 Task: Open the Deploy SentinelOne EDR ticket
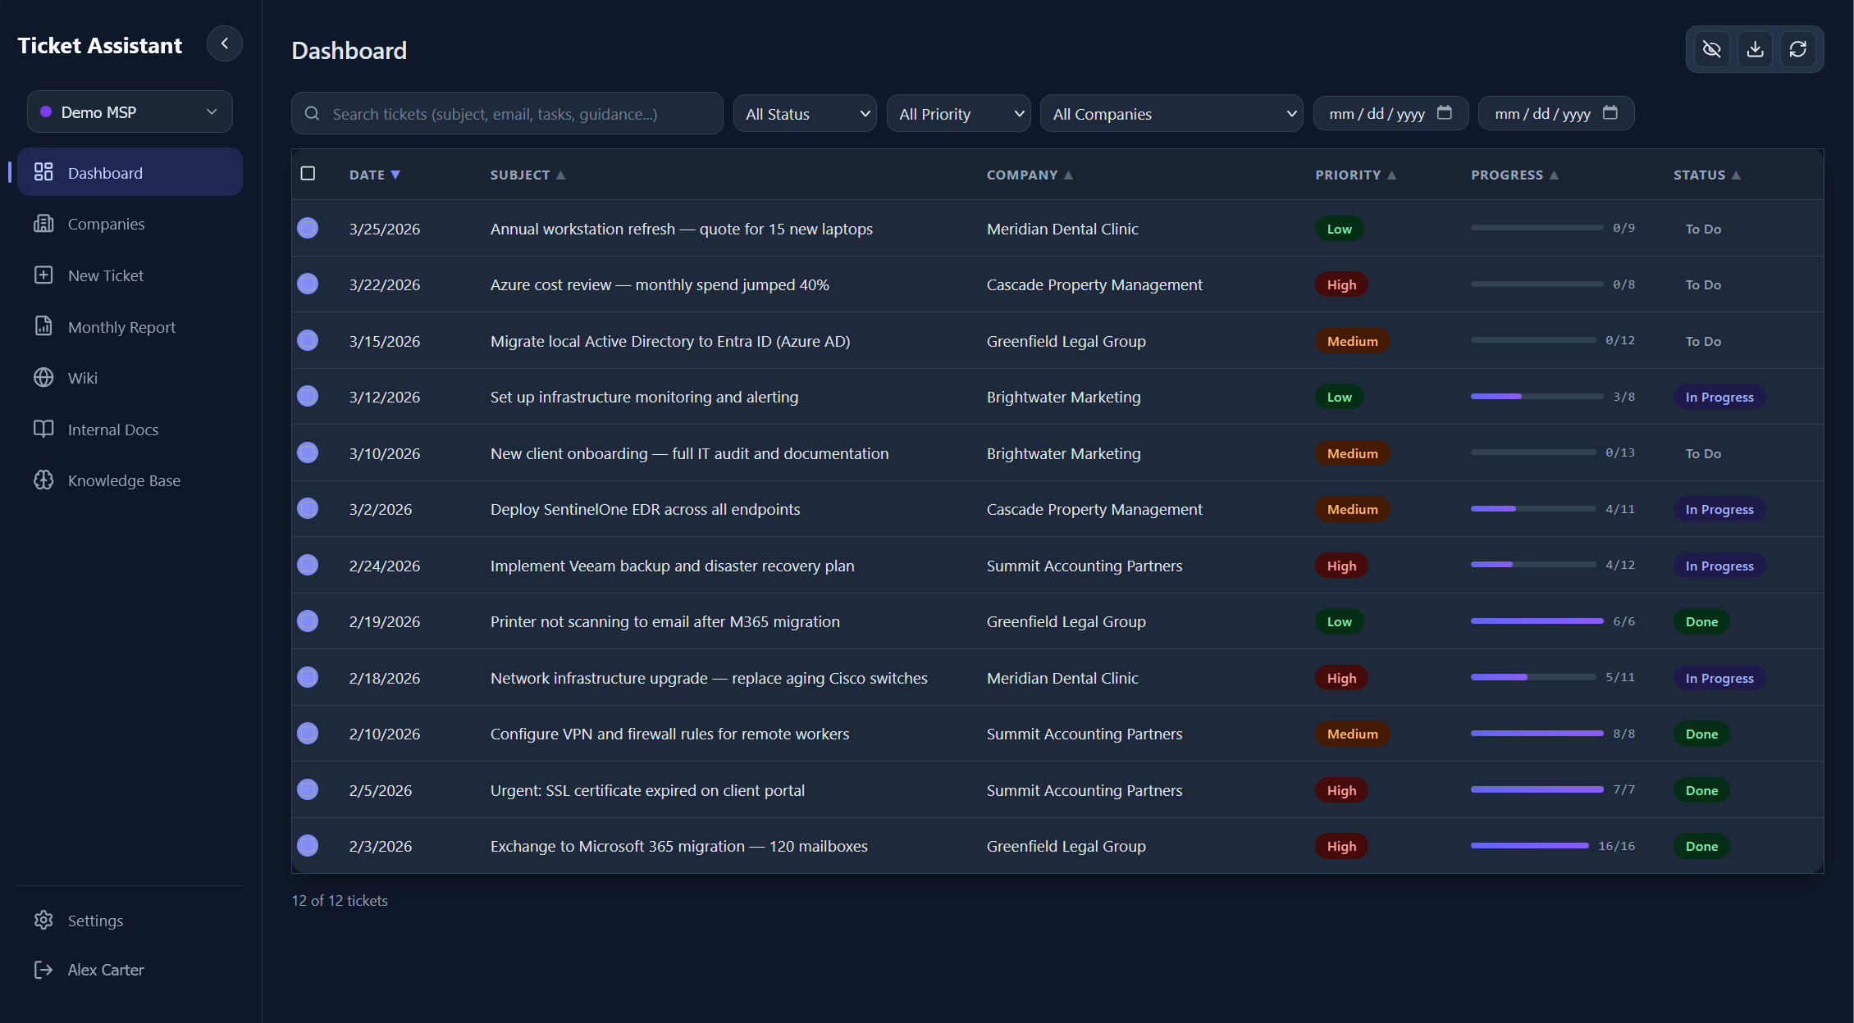tap(645, 509)
